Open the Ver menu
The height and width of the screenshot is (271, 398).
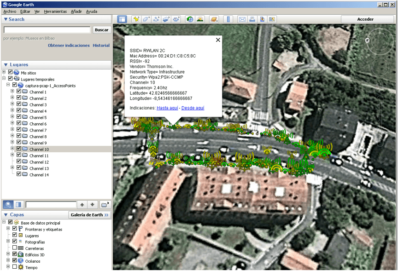(x=37, y=12)
